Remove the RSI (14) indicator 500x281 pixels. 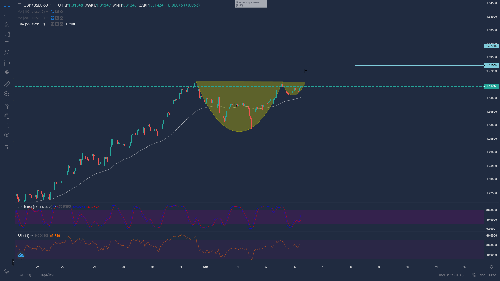[x=46, y=235]
